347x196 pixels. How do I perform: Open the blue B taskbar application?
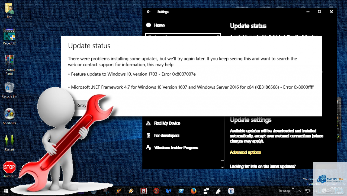click(x=231, y=191)
